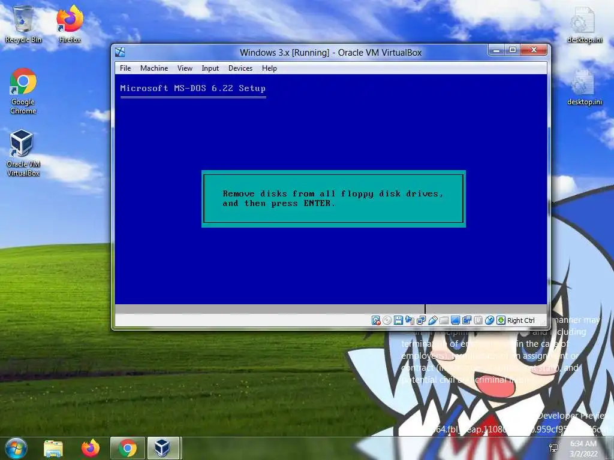Open the Machine menu

(154, 68)
